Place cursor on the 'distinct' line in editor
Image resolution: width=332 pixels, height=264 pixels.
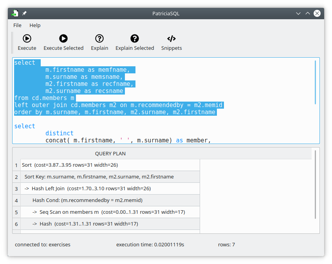point(59,133)
